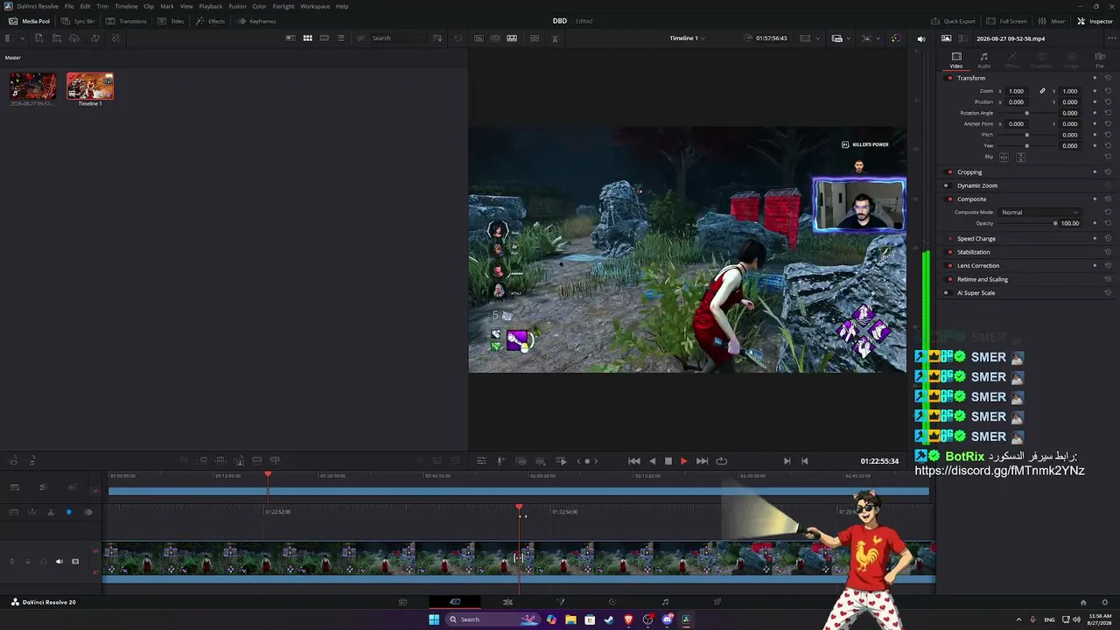Open the media pool sort options

click(x=437, y=38)
